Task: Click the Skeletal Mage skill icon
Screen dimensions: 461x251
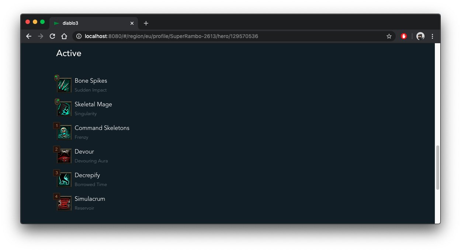Action: [x=64, y=109]
